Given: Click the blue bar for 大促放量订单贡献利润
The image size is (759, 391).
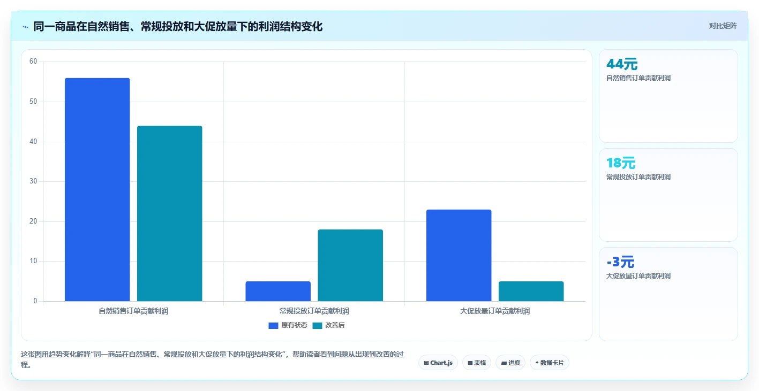Looking at the screenshot, I should (x=459, y=255).
